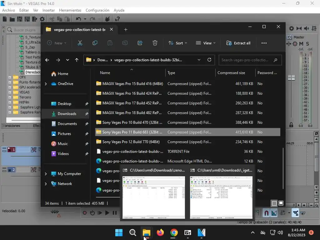
Task: Sort by Compressed size column header
Action: click(x=231, y=72)
